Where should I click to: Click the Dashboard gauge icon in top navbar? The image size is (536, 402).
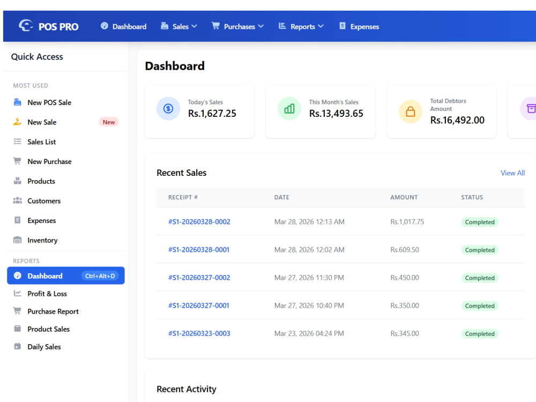pos(105,26)
